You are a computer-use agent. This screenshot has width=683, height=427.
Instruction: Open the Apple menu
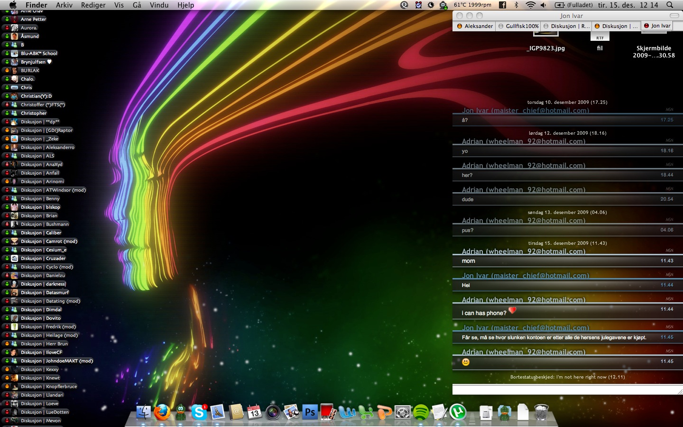click(x=13, y=5)
